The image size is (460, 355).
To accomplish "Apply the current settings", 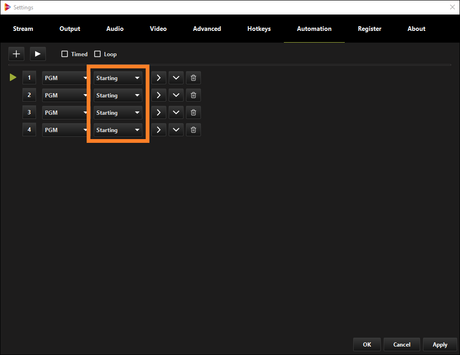I will click(x=440, y=344).
